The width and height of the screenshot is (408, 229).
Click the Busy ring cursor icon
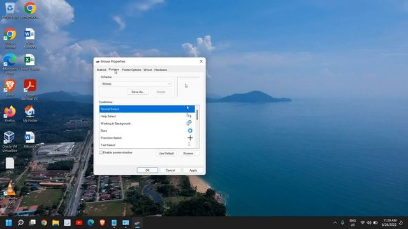[x=190, y=130]
